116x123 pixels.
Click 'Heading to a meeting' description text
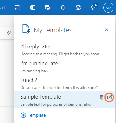pyautogui.click(x=60, y=54)
